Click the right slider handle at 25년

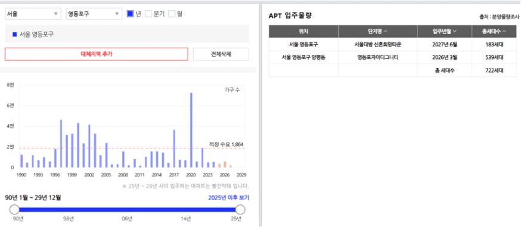point(240,210)
